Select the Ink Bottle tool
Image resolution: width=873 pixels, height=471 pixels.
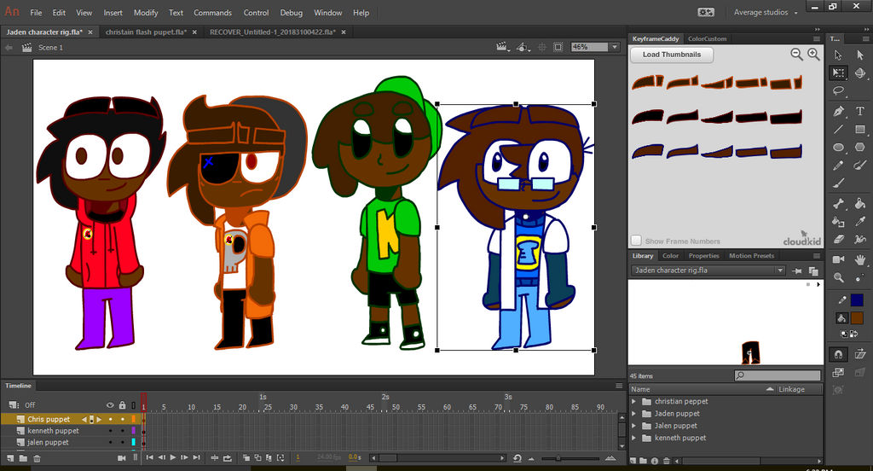(x=838, y=221)
